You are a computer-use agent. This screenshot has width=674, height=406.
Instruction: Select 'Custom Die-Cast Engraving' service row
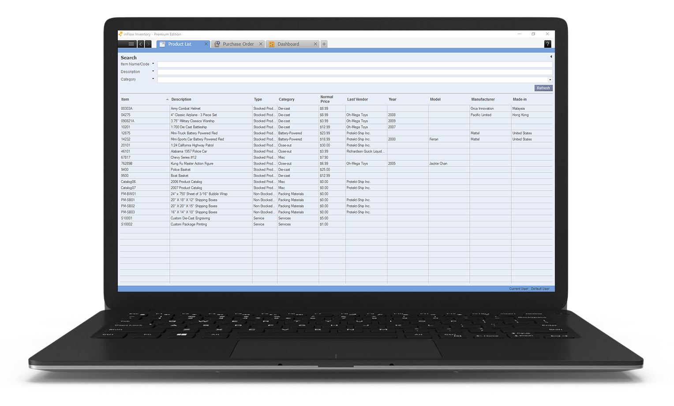coord(336,218)
